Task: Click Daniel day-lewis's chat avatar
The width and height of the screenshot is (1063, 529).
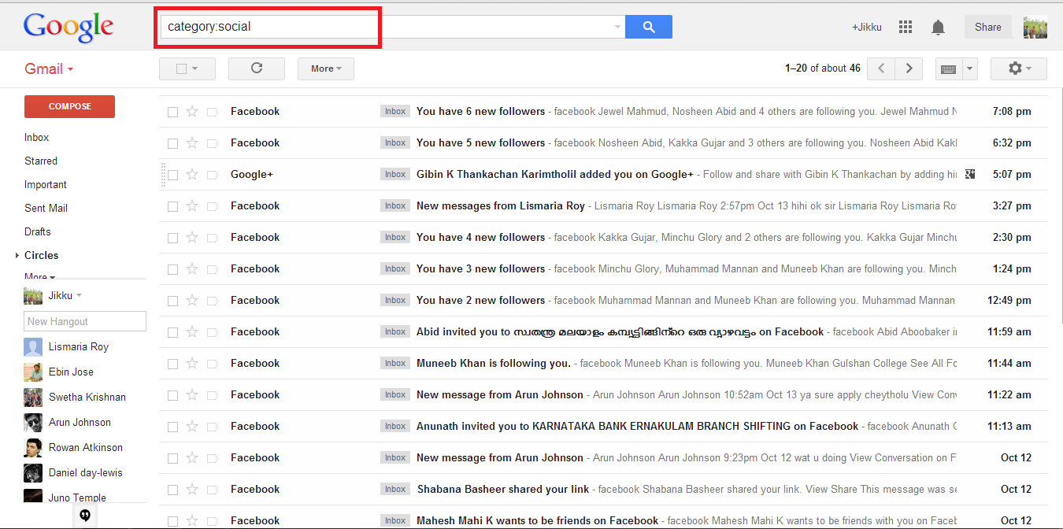Action: 33,473
